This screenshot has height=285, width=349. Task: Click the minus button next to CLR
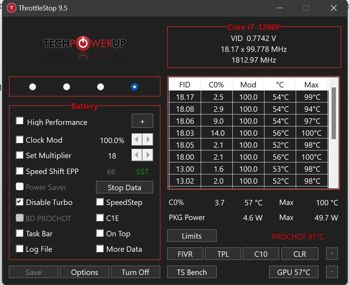[x=332, y=254]
